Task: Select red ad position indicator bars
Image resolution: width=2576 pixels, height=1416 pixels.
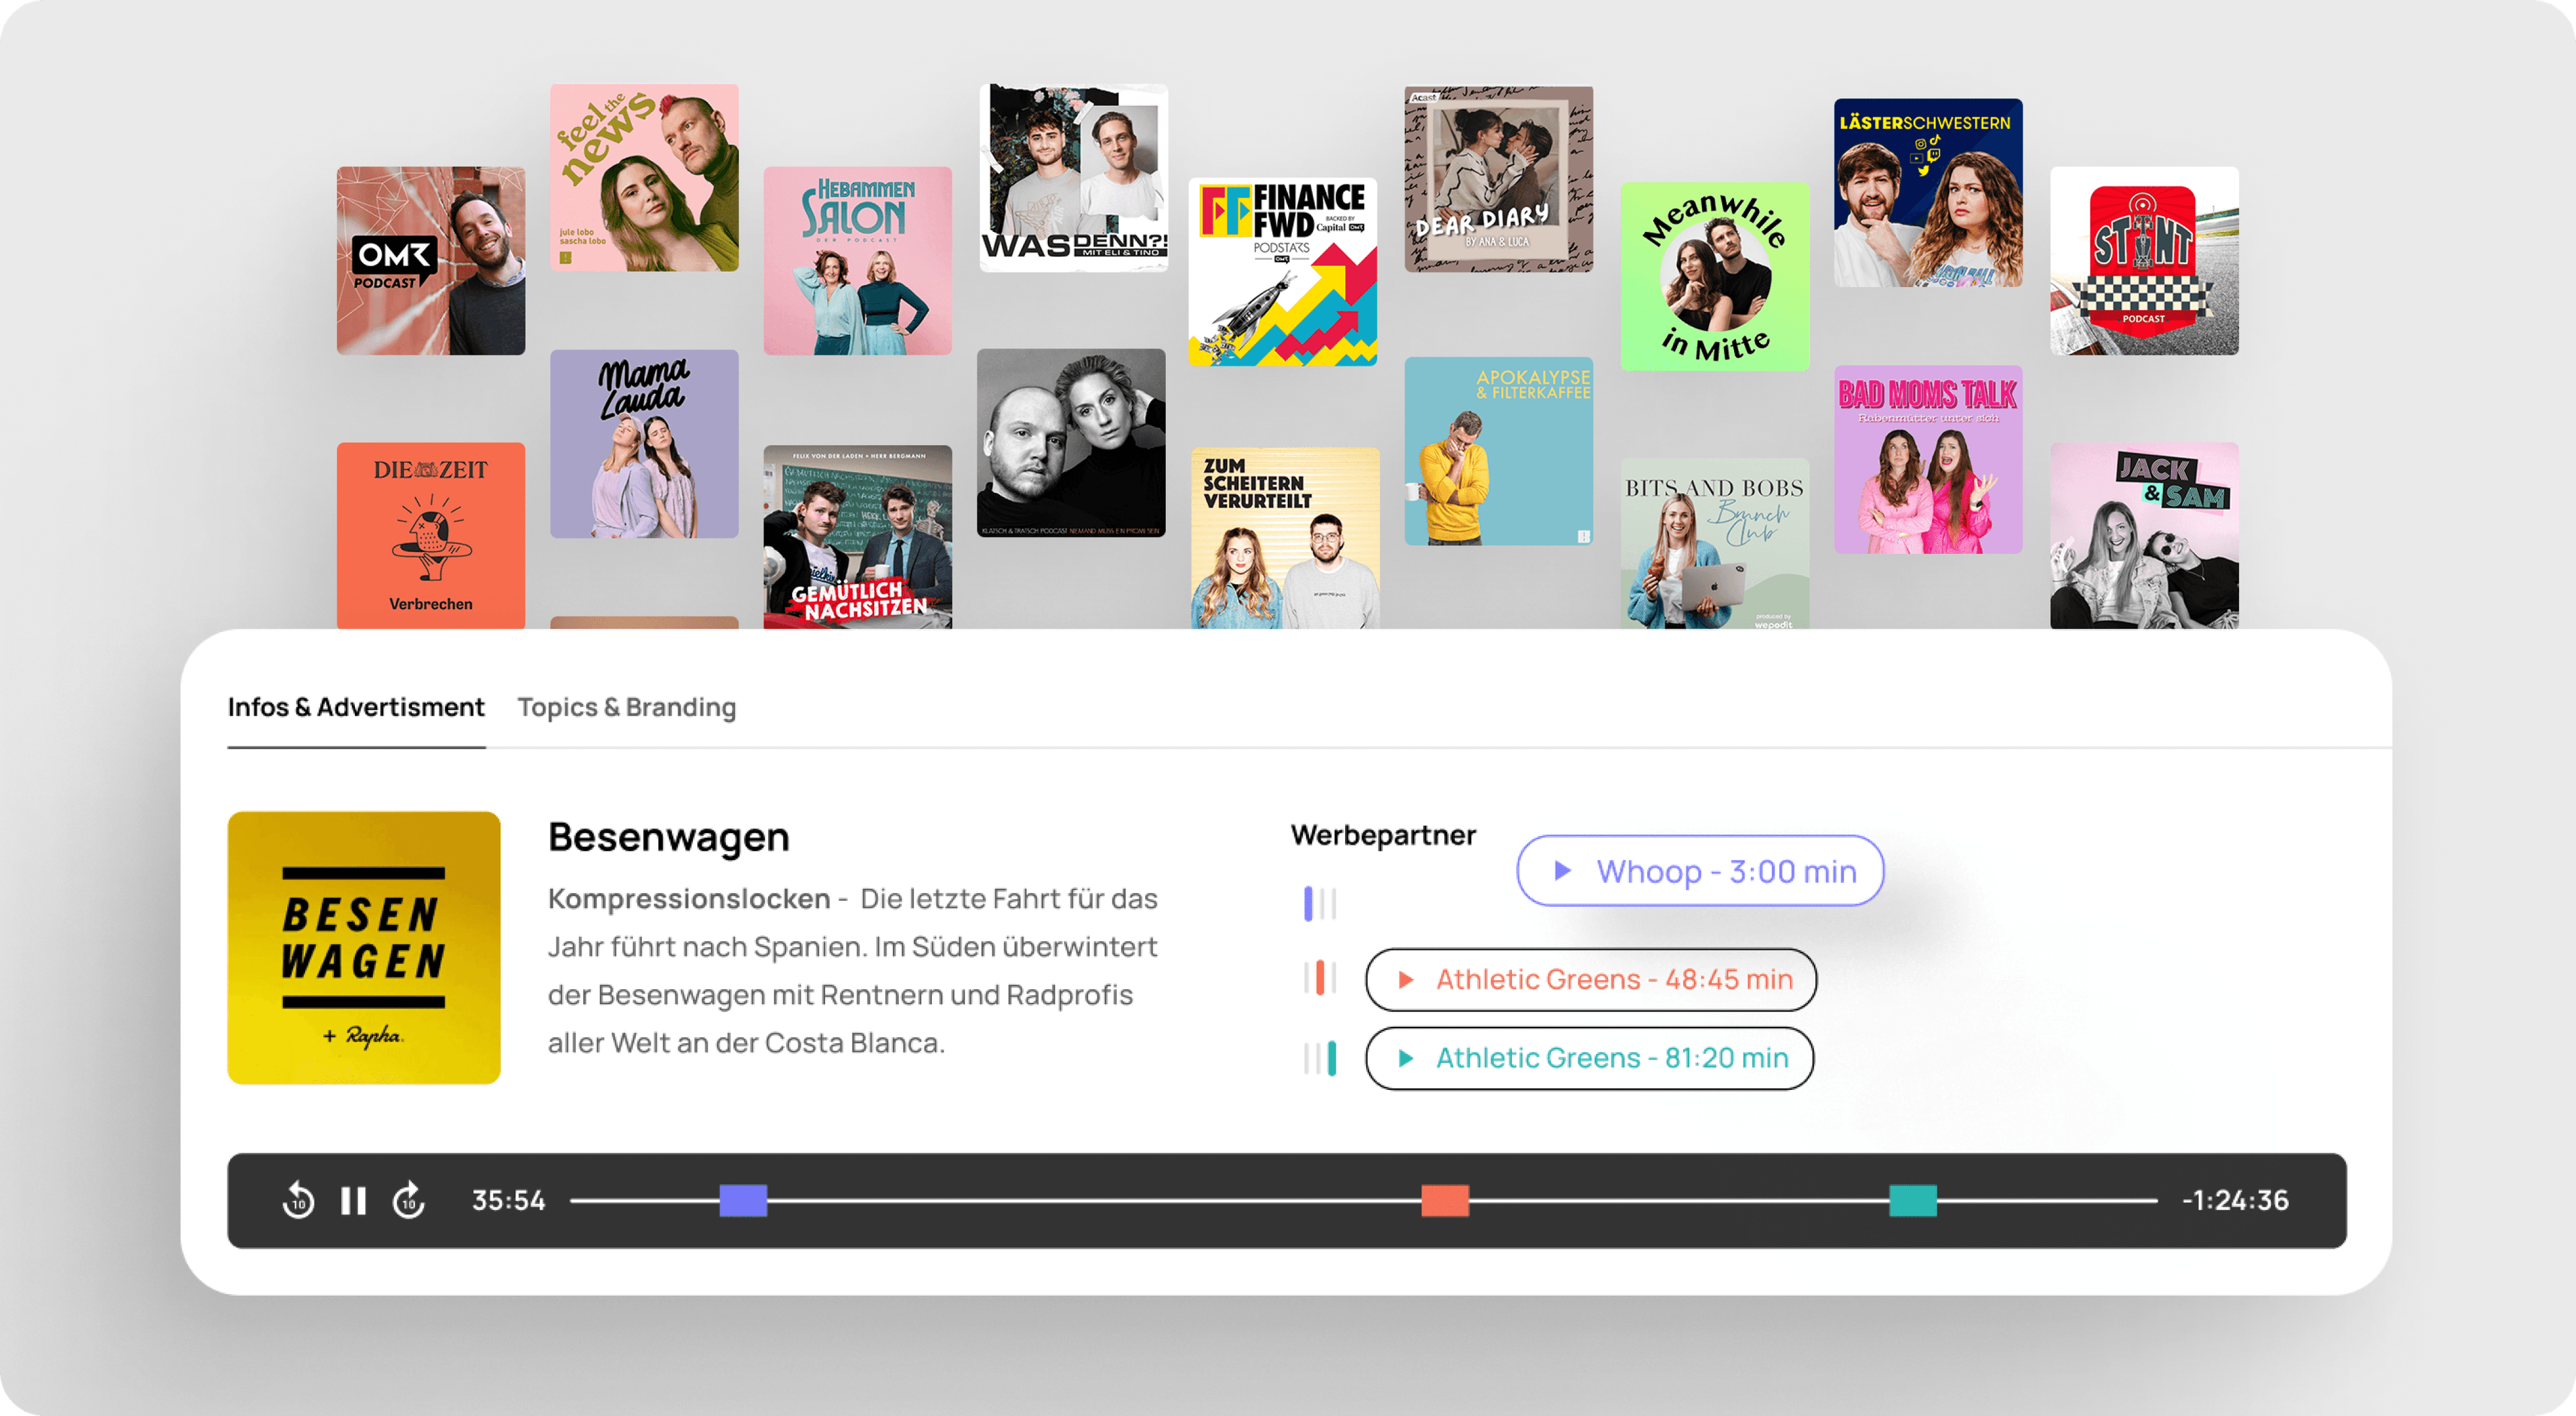Action: (x=1319, y=977)
